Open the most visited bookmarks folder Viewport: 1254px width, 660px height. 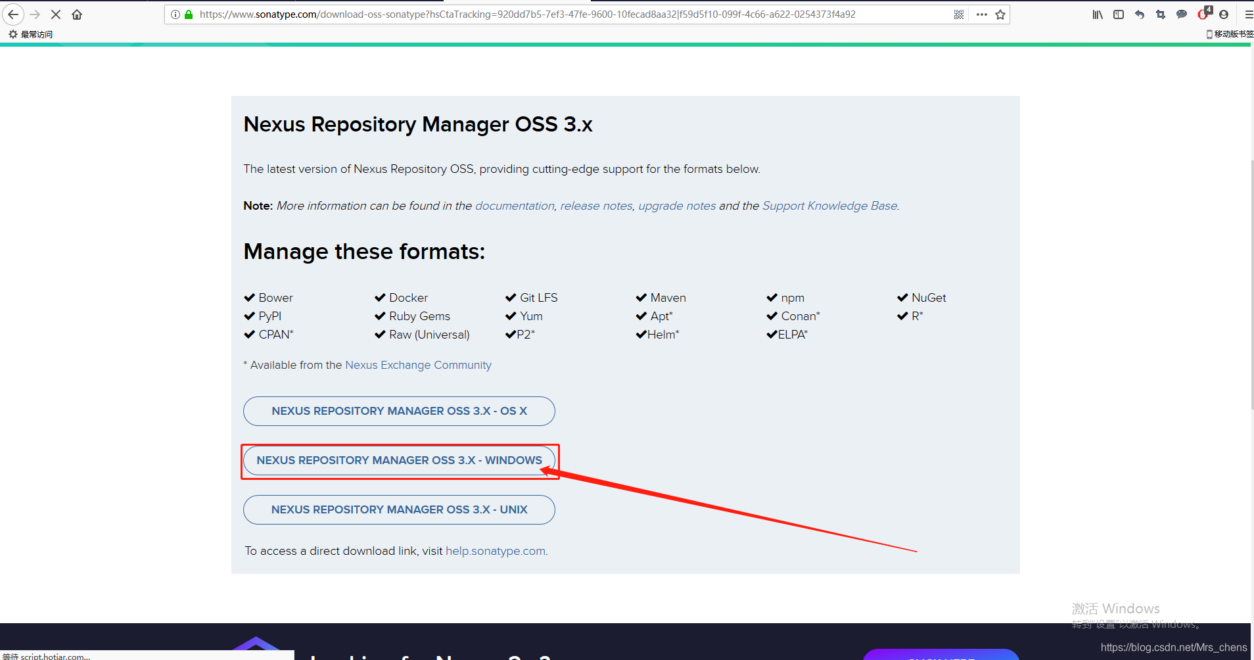(x=31, y=34)
